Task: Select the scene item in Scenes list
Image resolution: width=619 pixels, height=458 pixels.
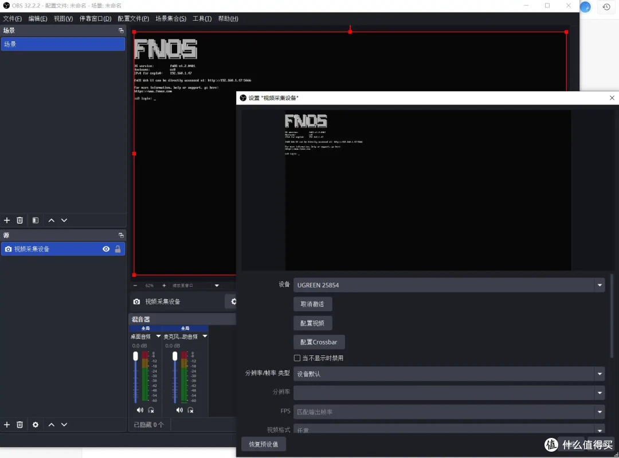Action: [63, 44]
